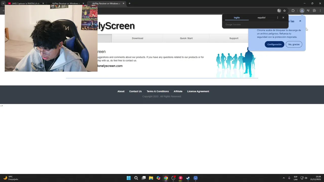
Task: Open Steam from the taskbar
Action: [x=188, y=178]
